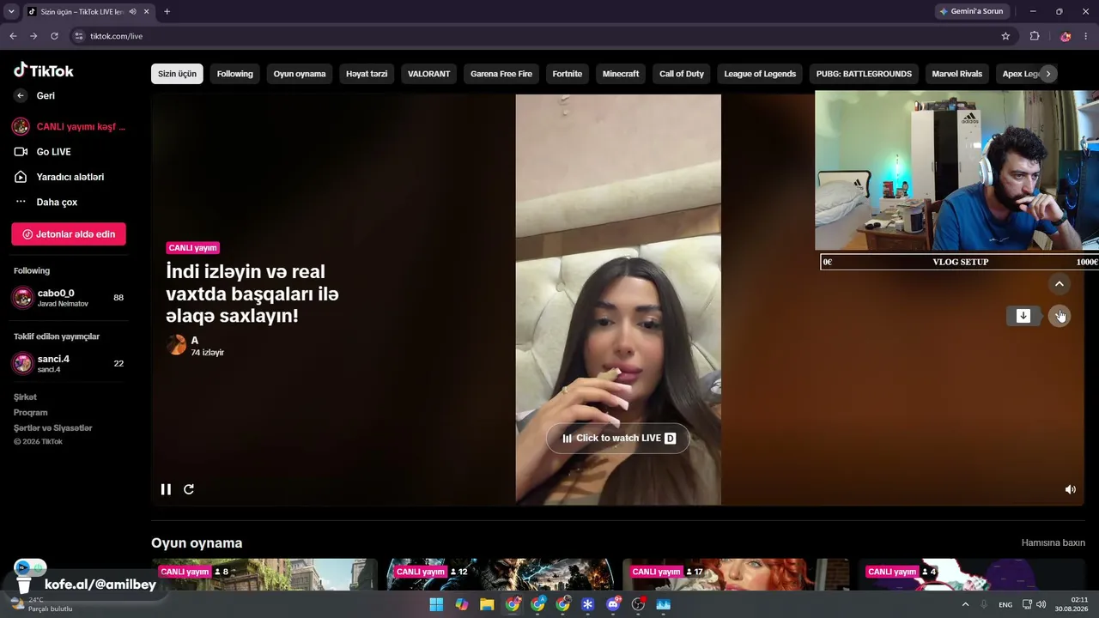
Task: Go to next live with down chevron
Action: point(1060,316)
